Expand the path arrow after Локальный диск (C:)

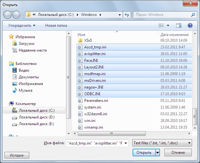[77, 15]
